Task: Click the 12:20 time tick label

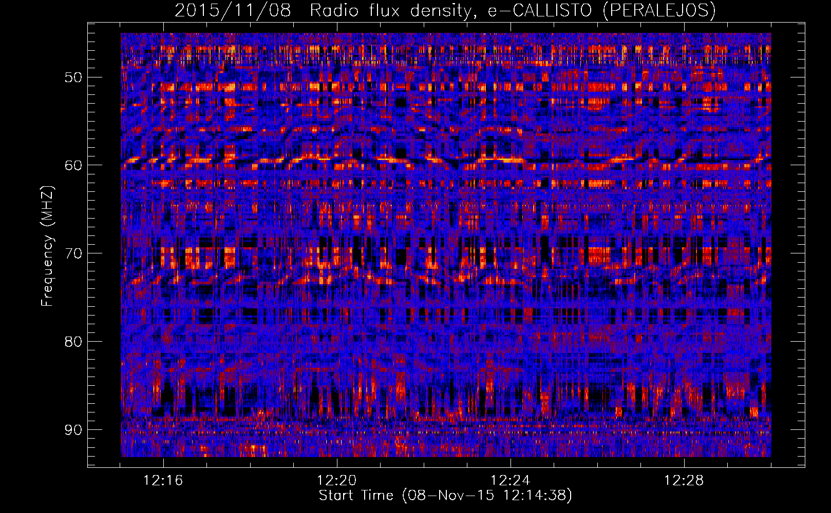Action: pyautogui.click(x=337, y=481)
